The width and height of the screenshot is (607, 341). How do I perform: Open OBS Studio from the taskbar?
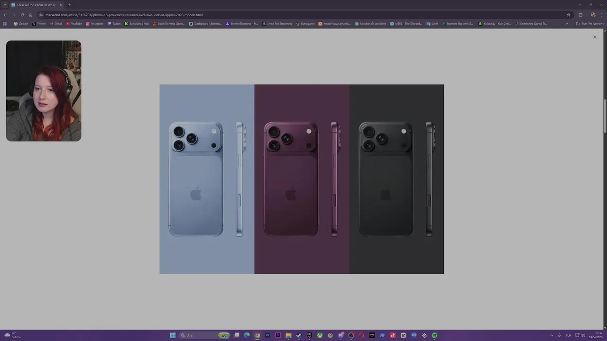351,335
